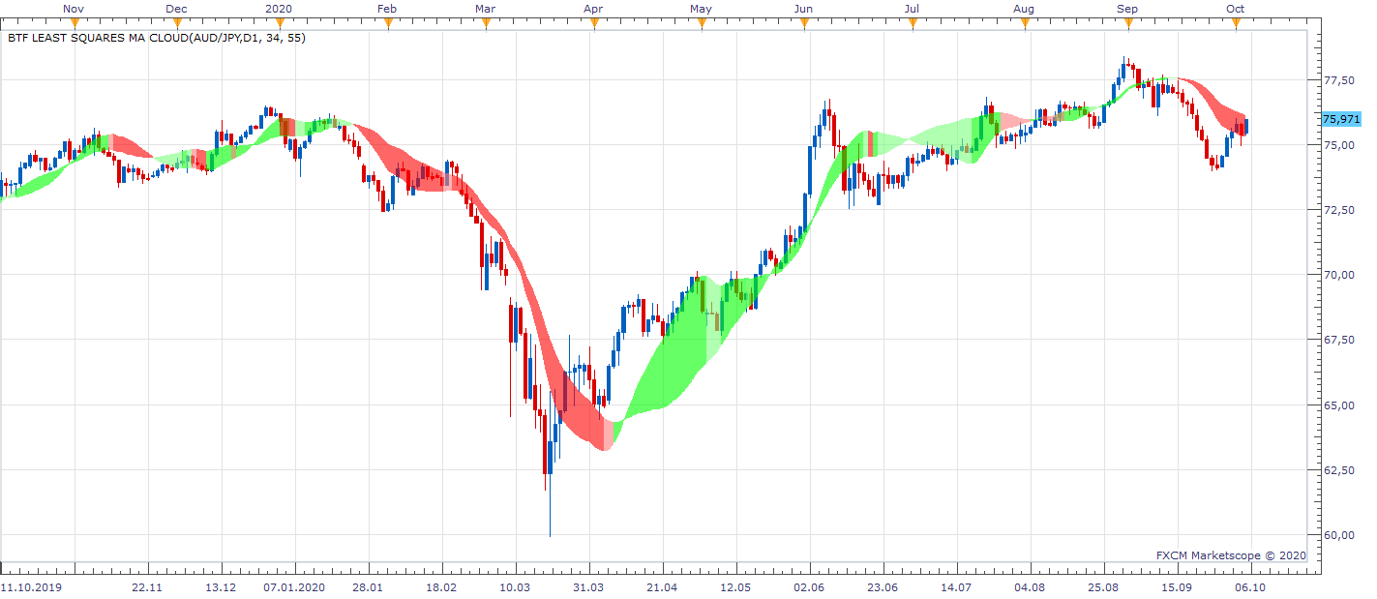The width and height of the screenshot is (1377, 599).
Task: Click the orange marker below Aug
Action: 1024,23
